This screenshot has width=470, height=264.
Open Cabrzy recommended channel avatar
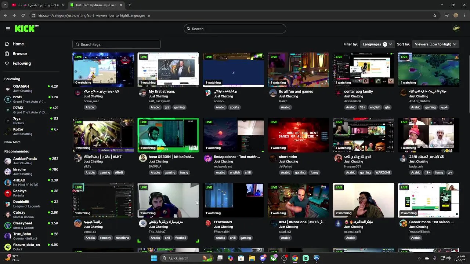[x=8, y=214]
